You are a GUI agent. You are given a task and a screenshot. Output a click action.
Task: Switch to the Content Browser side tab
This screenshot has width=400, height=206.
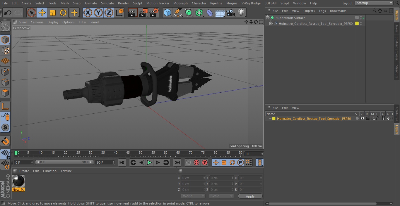pyautogui.click(x=397, y=48)
